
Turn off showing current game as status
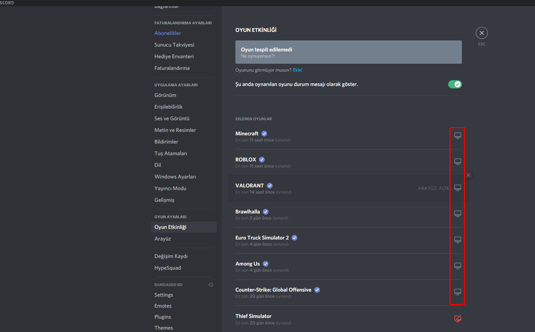(455, 84)
